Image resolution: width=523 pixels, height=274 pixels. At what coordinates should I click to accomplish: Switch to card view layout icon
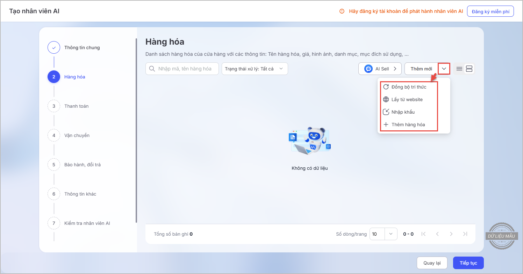coord(469,69)
